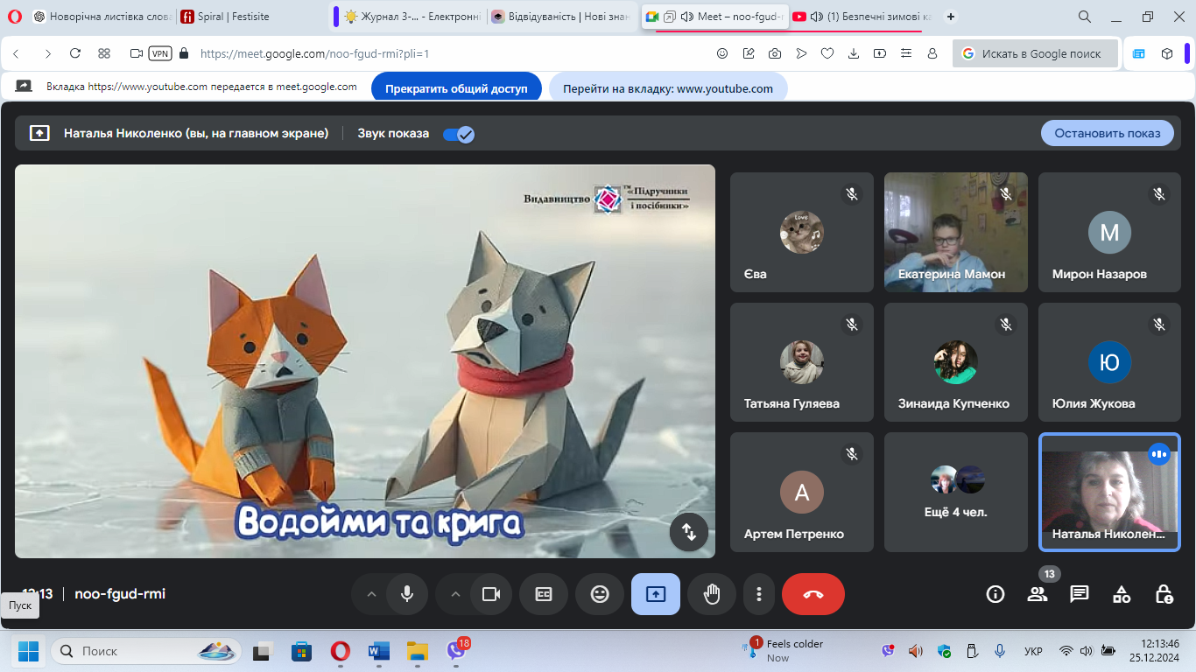Show the participants list people icon

coord(1038,594)
